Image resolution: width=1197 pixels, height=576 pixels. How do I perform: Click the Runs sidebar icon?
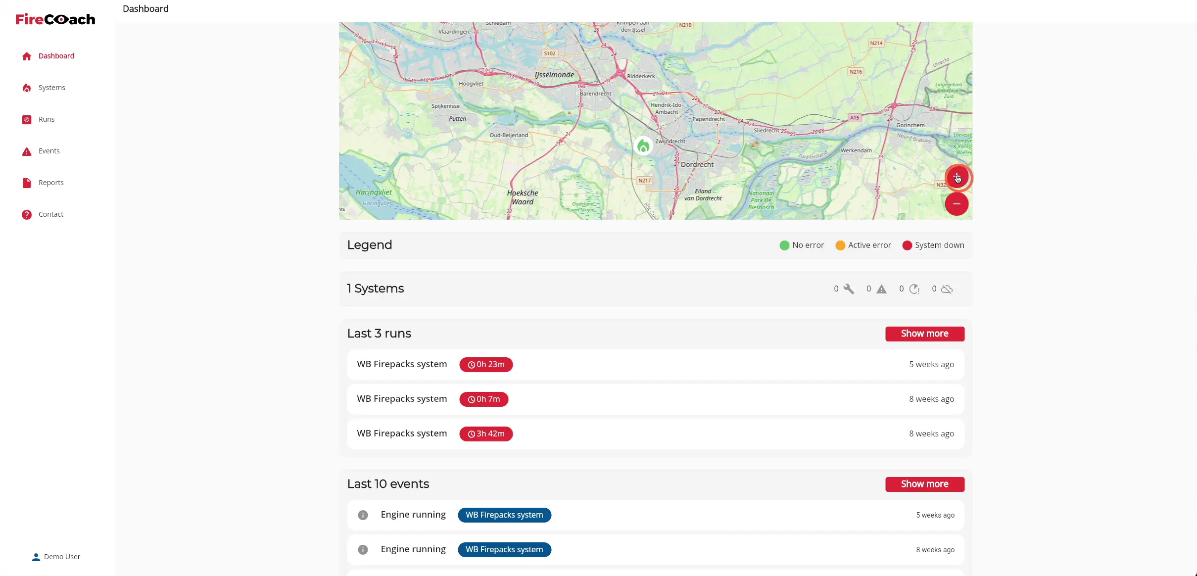click(27, 120)
